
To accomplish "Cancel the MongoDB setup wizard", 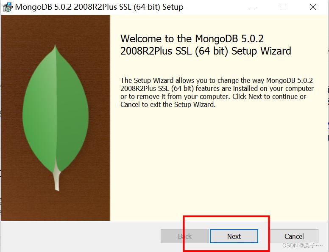I will point(294,236).
